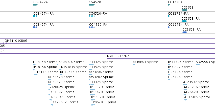Select DME1-018N24 BAC start marker
The image size is (215, 106).
(108, 58)
